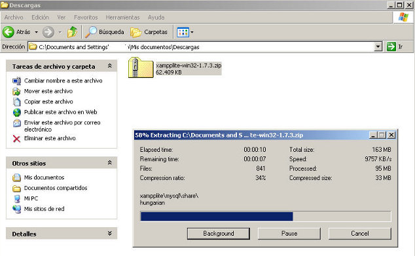Click the Remaining time value 00:00:07
Screen dimensions: 415x256
point(255,159)
